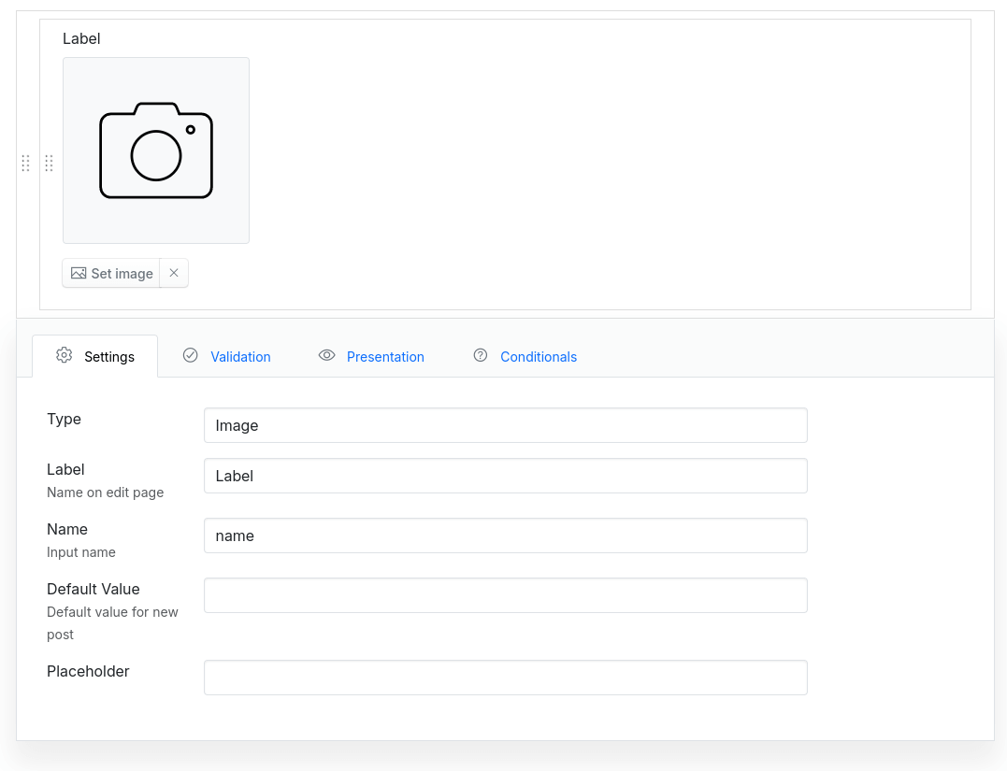The height and width of the screenshot is (771, 1007).
Task: Click the inner drag handle dots
Action: coord(49,163)
